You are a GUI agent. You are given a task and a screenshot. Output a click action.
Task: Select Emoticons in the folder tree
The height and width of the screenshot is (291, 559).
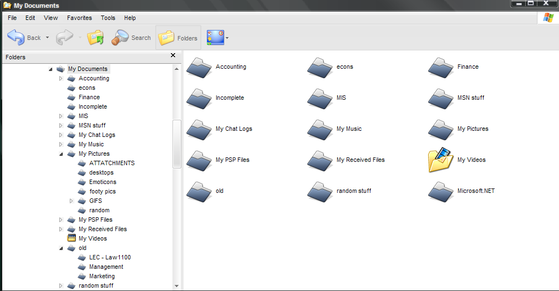click(103, 182)
